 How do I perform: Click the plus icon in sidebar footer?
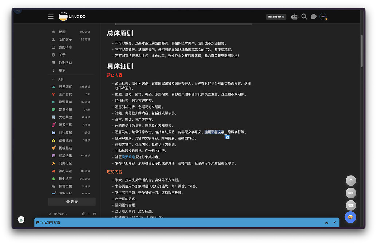(89, 214)
